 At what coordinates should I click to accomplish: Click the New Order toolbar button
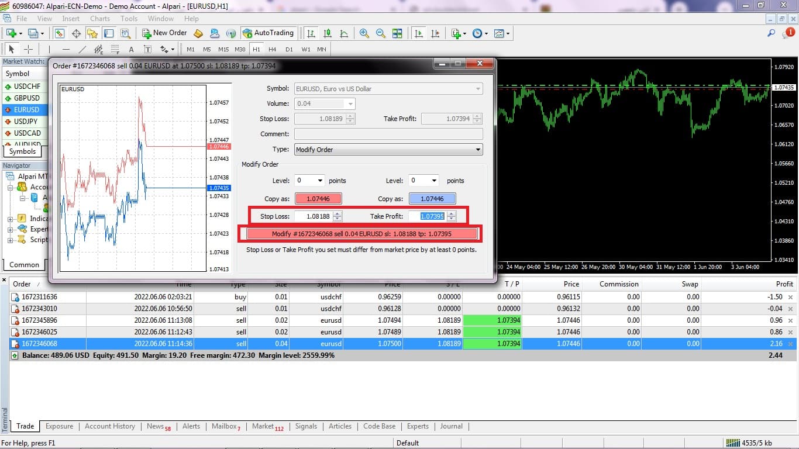(164, 33)
